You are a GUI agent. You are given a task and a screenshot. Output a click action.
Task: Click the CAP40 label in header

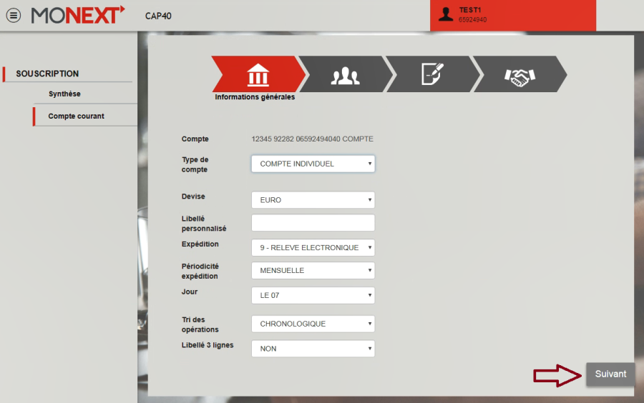pyautogui.click(x=158, y=16)
